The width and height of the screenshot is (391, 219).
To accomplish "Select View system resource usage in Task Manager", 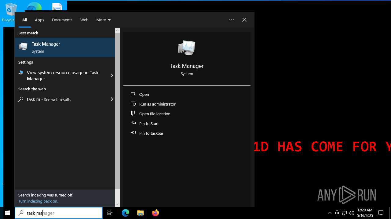I will pos(63,75).
